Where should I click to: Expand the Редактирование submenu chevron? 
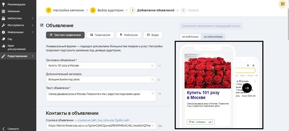coord(33,56)
